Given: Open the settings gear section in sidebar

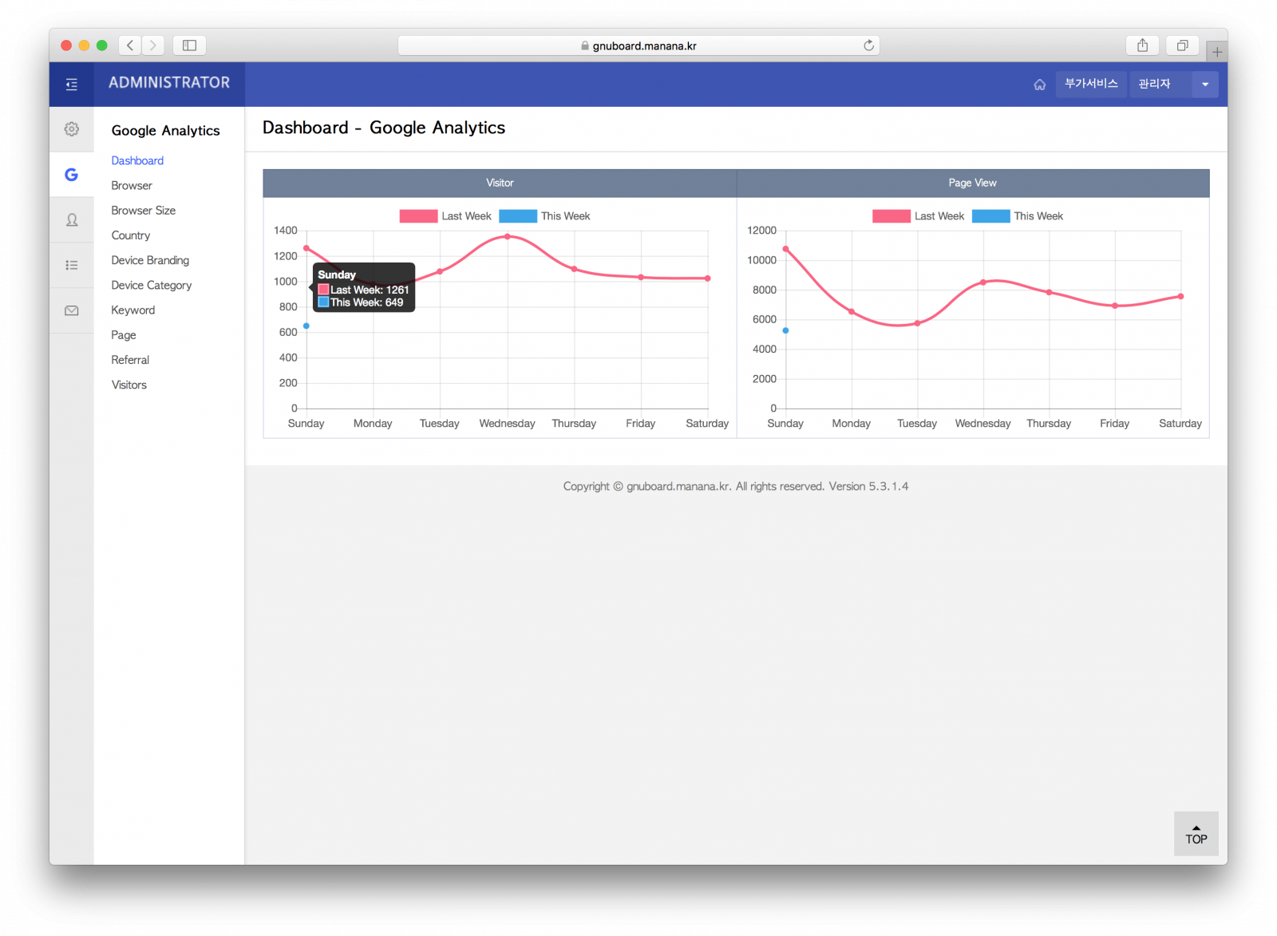Looking at the screenshot, I should click(x=72, y=129).
